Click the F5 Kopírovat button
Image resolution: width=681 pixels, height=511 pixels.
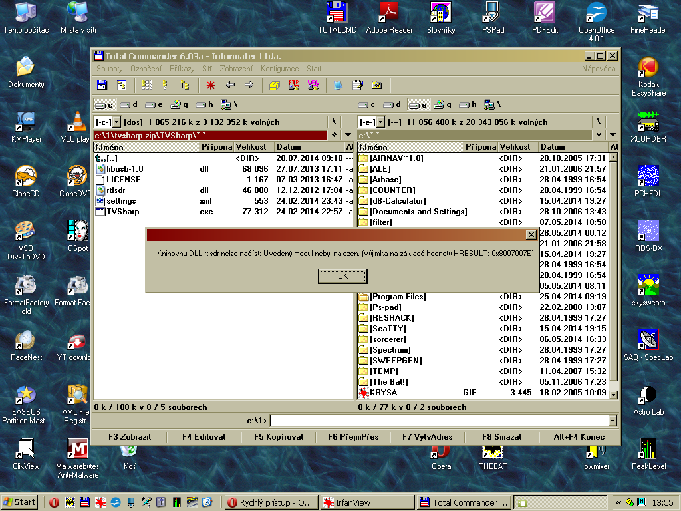coord(279,437)
